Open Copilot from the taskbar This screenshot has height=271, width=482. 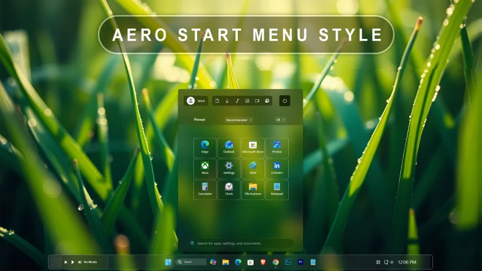point(213,262)
